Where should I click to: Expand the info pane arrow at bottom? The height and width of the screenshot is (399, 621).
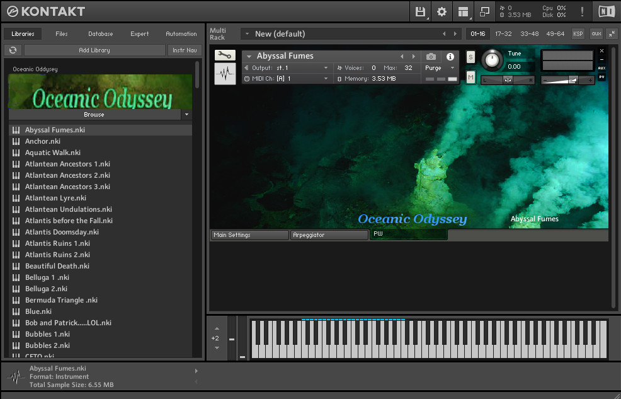[196, 371]
